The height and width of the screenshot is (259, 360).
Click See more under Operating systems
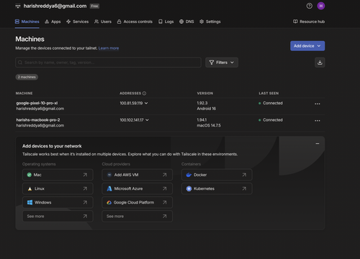[58, 217]
